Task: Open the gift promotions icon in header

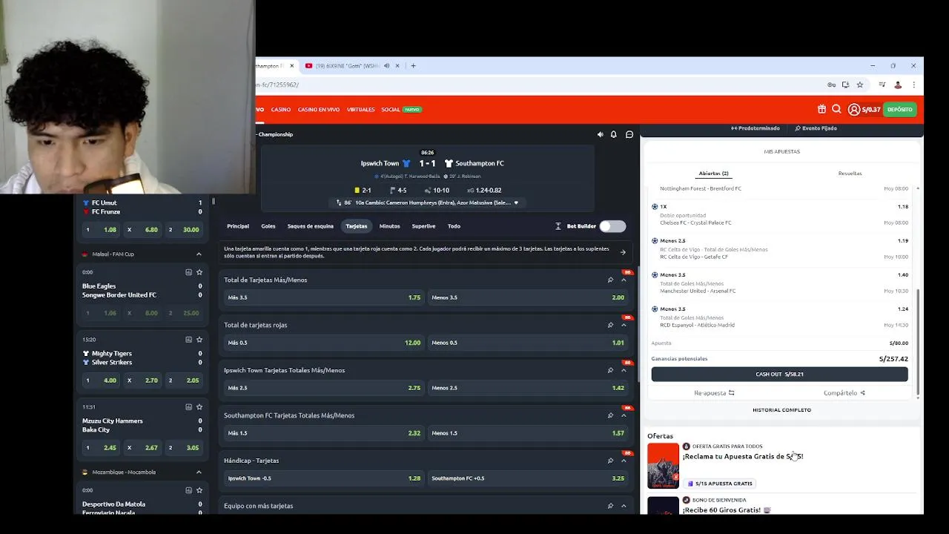Action: [821, 109]
